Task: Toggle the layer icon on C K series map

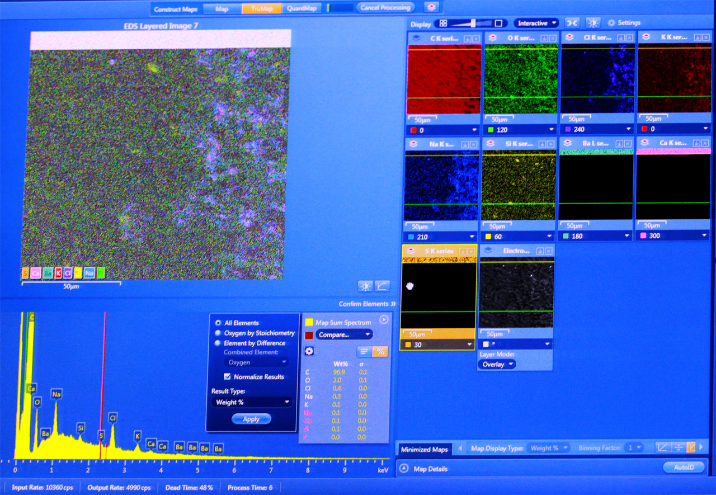Action: click(x=416, y=37)
